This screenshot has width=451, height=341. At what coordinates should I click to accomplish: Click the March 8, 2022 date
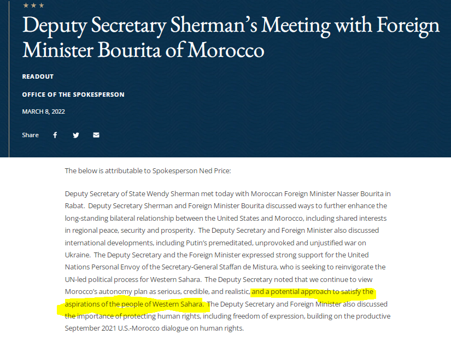[43, 111]
